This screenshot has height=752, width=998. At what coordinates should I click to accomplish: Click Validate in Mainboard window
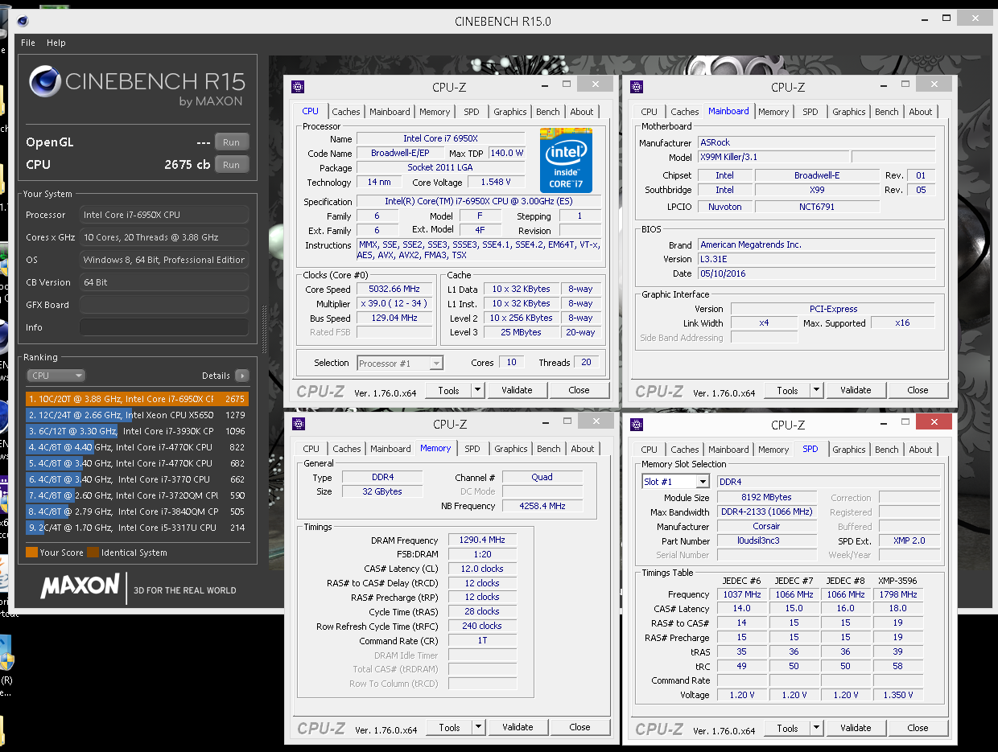pos(856,391)
